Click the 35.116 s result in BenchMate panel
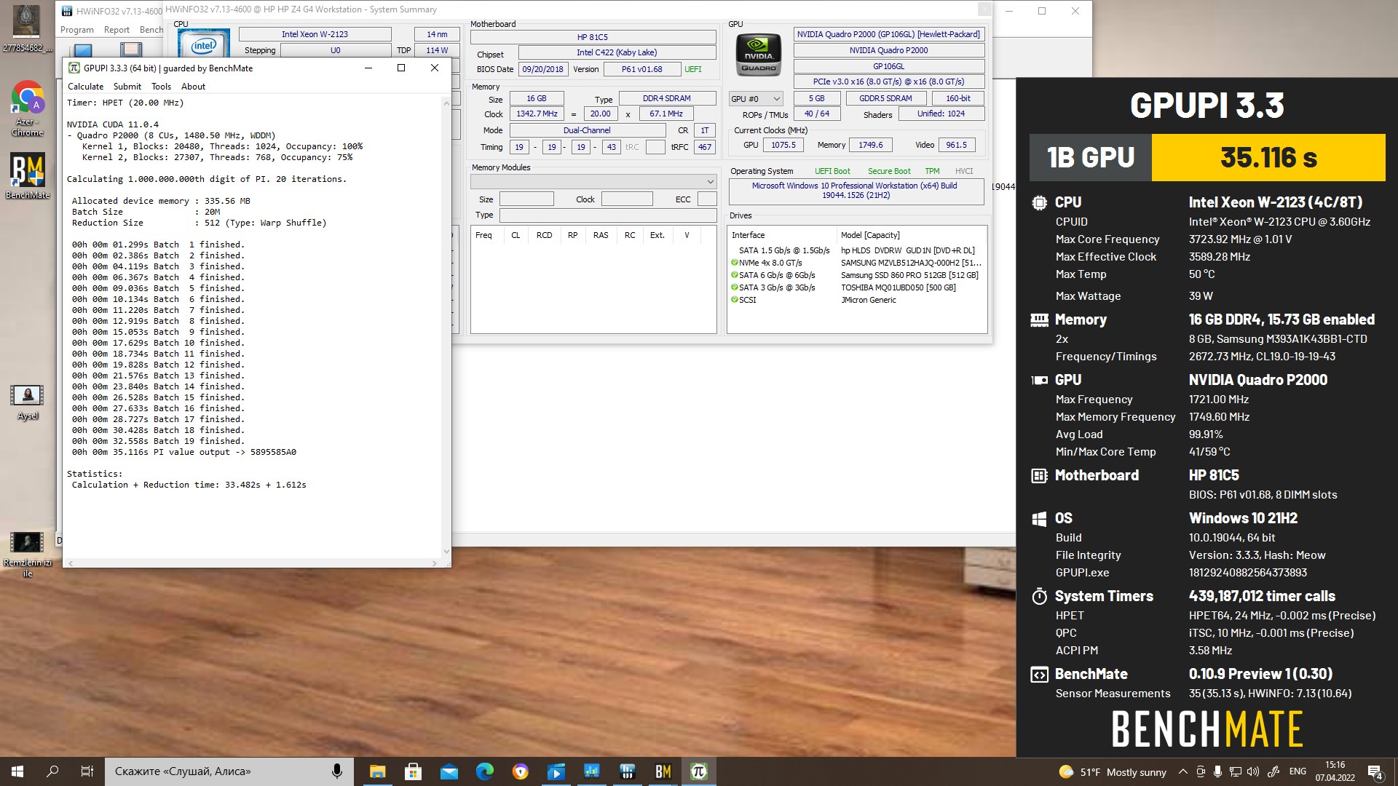Image resolution: width=1398 pixels, height=786 pixels. tap(1268, 157)
